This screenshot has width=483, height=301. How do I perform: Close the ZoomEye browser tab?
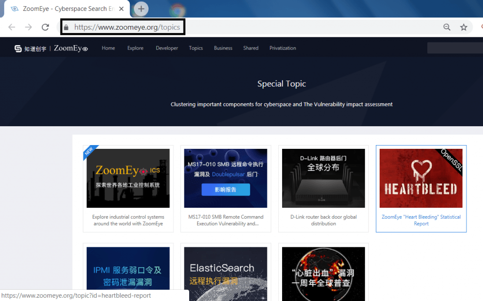pyautogui.click(x=121, y=8)
